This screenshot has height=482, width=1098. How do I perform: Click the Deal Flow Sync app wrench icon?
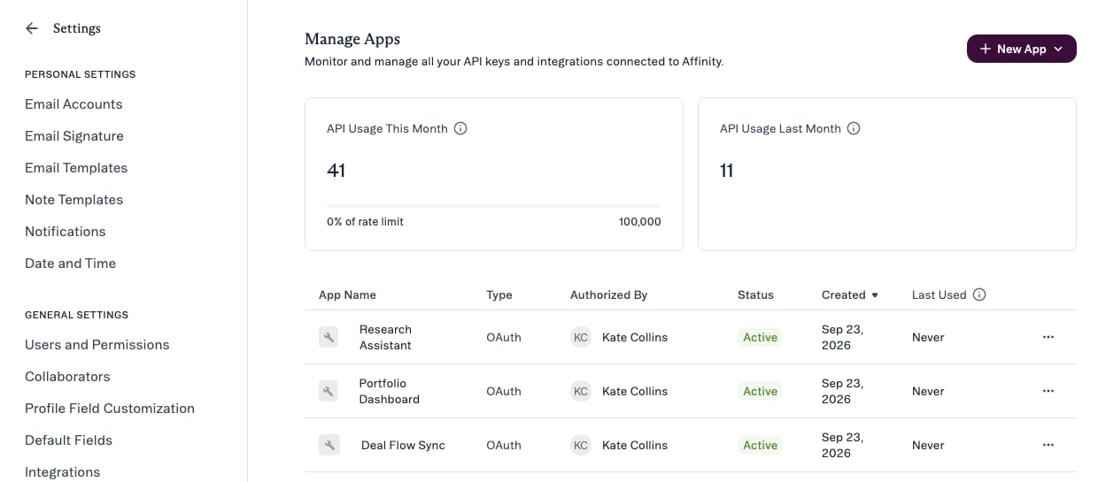[x=329, y=445]
